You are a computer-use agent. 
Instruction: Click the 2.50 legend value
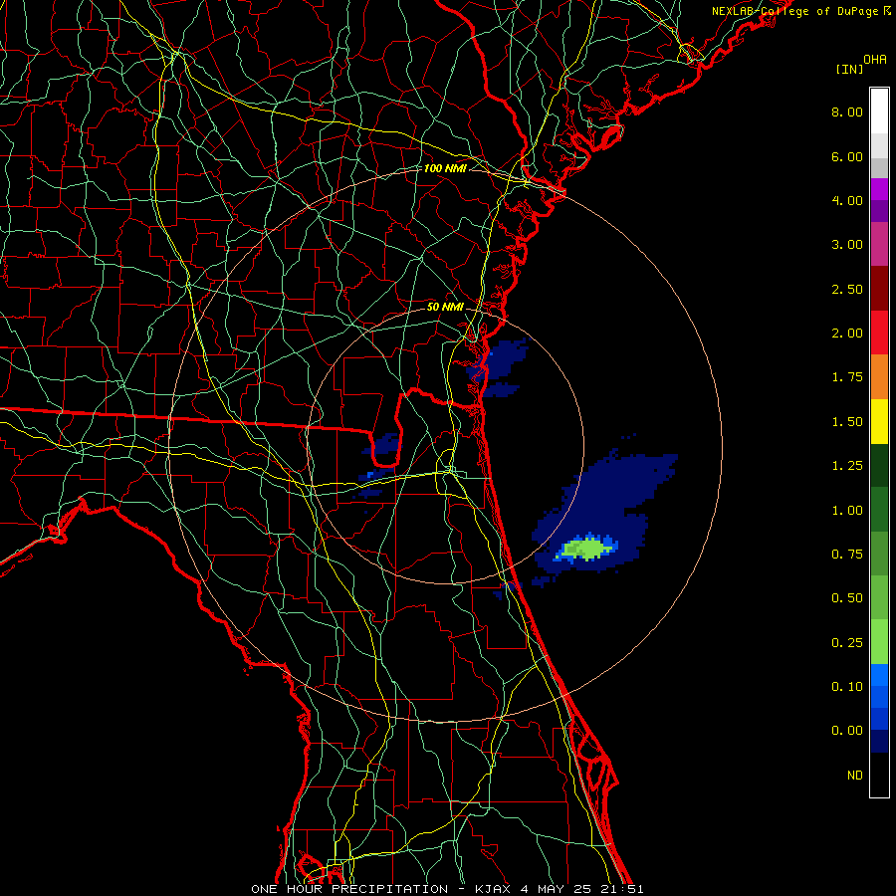coord(847,289)
